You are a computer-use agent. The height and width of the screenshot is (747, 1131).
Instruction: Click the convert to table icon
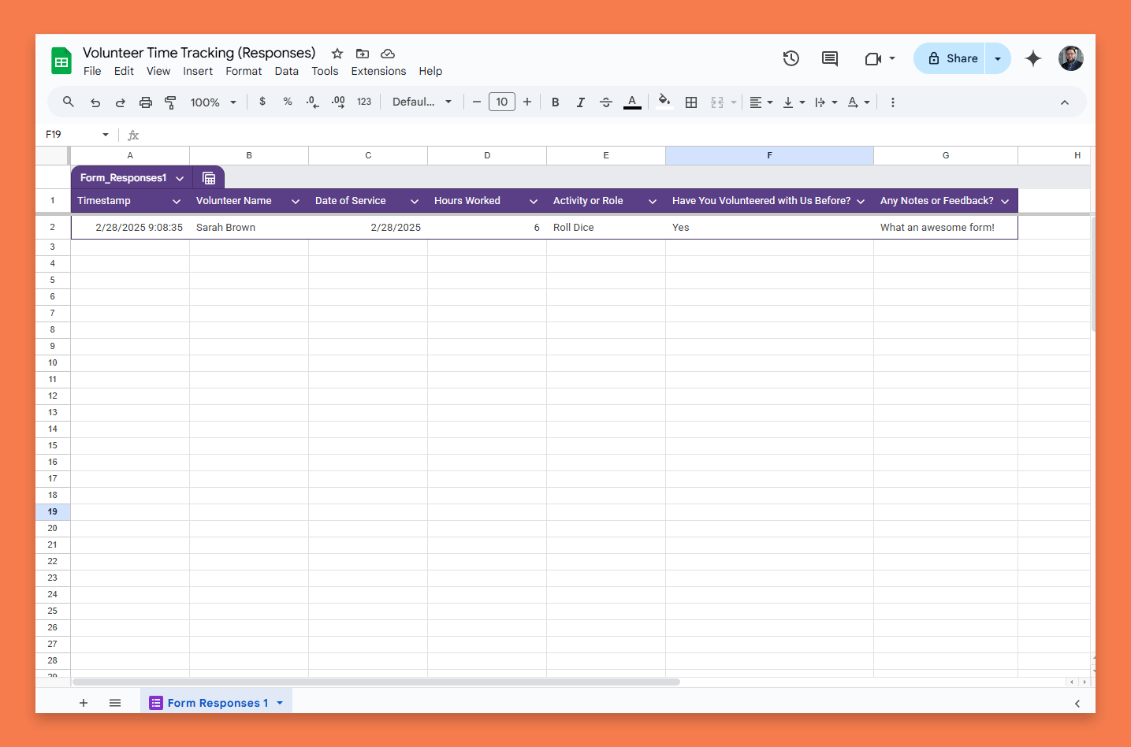[209, 178]
